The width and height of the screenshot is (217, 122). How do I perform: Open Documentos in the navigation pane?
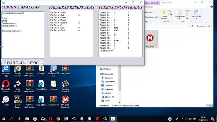pos(108,82)
